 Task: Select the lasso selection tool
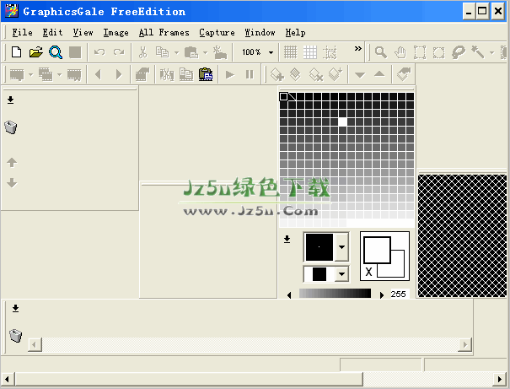[x=459, y=52]
